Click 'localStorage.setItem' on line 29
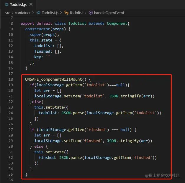185x183 pixels. pyautogui.click(x=57, y=141)
